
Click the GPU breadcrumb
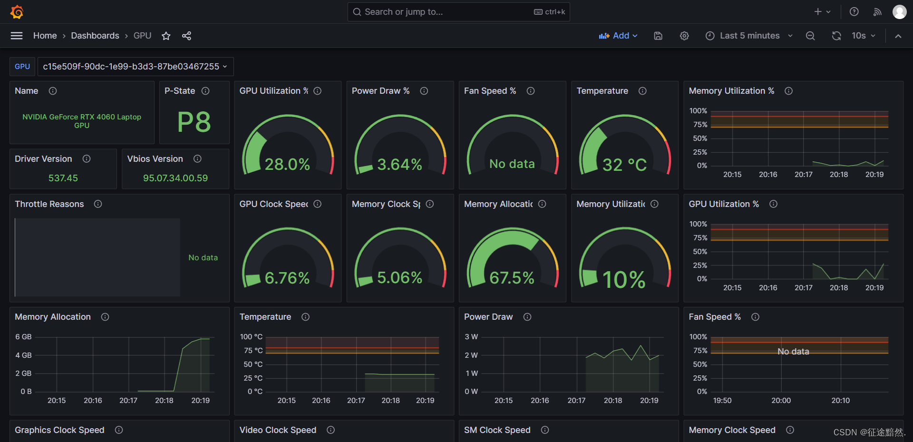click(x=142, y=36)
